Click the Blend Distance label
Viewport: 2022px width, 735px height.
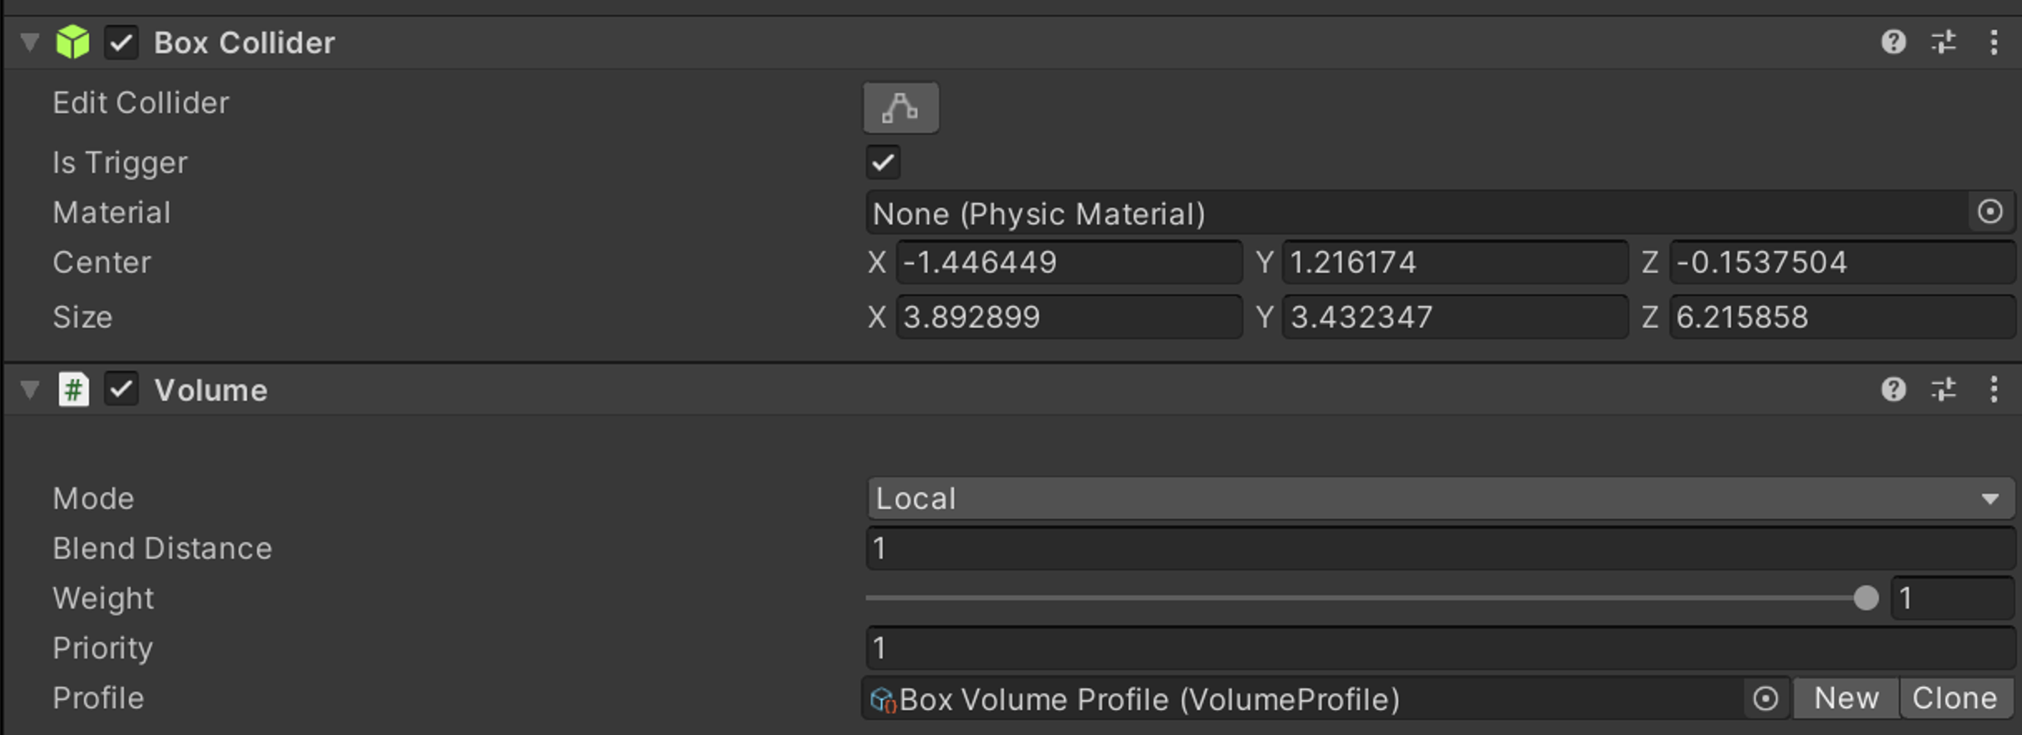pyautogui.click(x=162, y=549)
